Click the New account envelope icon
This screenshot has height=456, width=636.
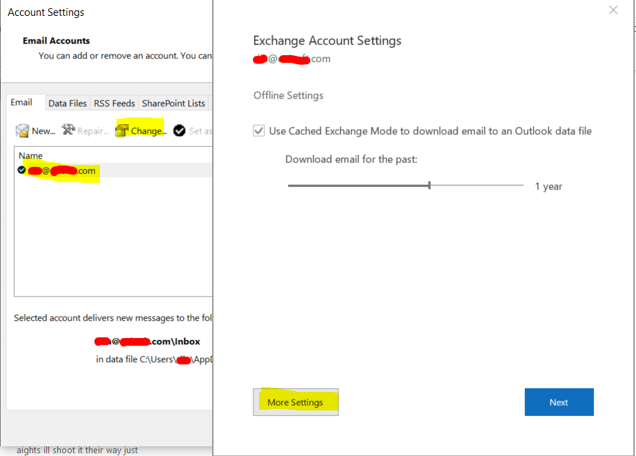tap(23, 131)
